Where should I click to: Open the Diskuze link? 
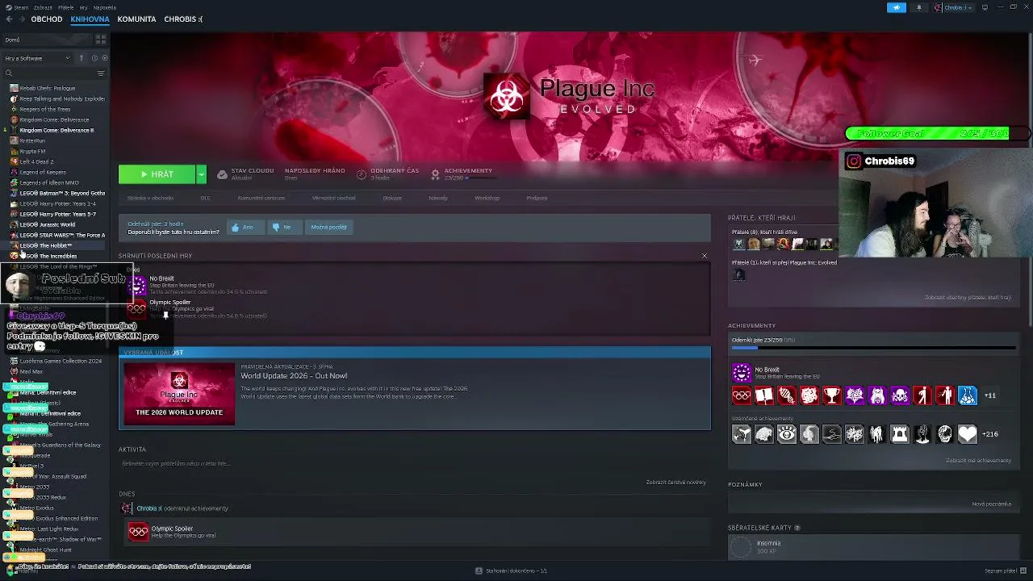[x=392, y=198]
